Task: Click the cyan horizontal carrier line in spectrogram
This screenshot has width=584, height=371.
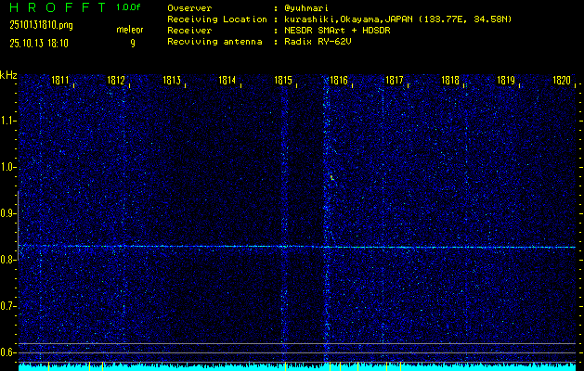Action: tap(297, 247)
